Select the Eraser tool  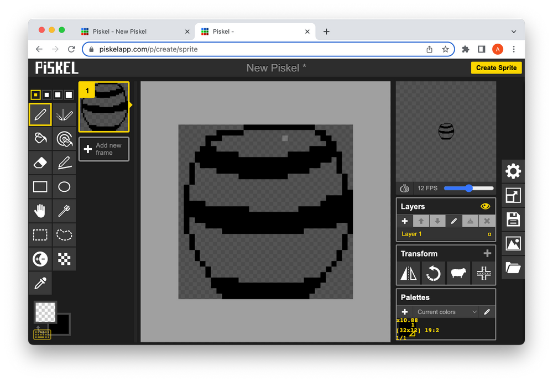coord(40,163)
